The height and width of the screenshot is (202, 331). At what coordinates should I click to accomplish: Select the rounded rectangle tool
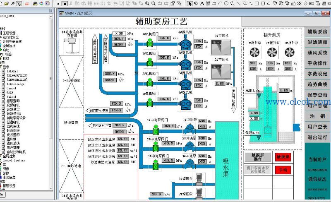[263, 3]
